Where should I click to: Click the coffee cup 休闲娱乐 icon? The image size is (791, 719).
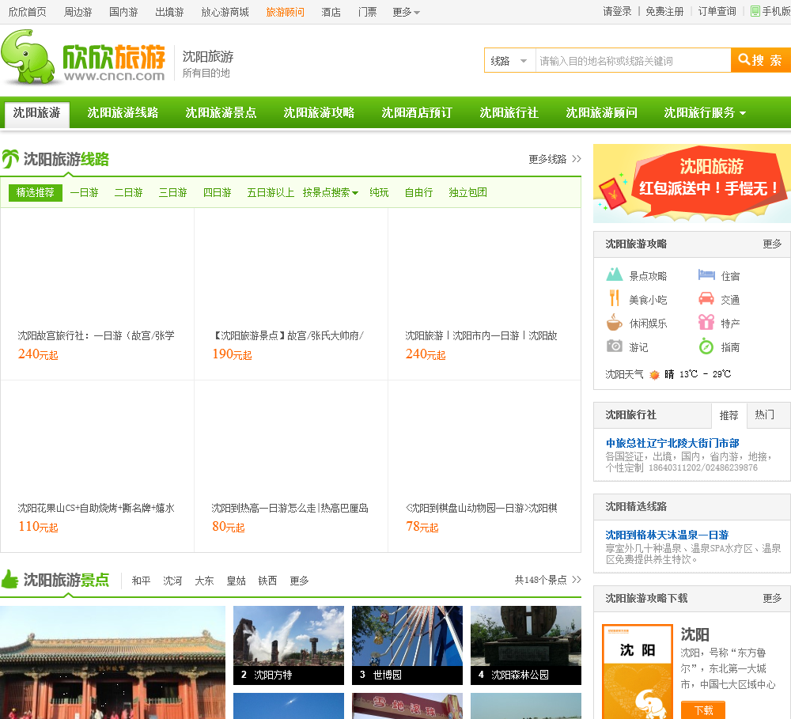[615, 323]
